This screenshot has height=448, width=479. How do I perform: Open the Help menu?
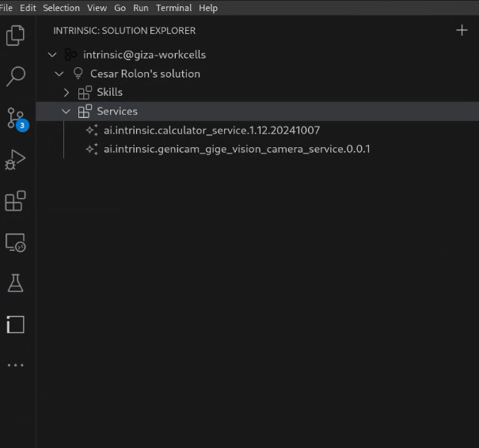(x=208, y=8)
